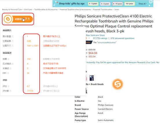160x123 pixels.
Task: Click the help icon beside EBC
Action: pos(8,73)
